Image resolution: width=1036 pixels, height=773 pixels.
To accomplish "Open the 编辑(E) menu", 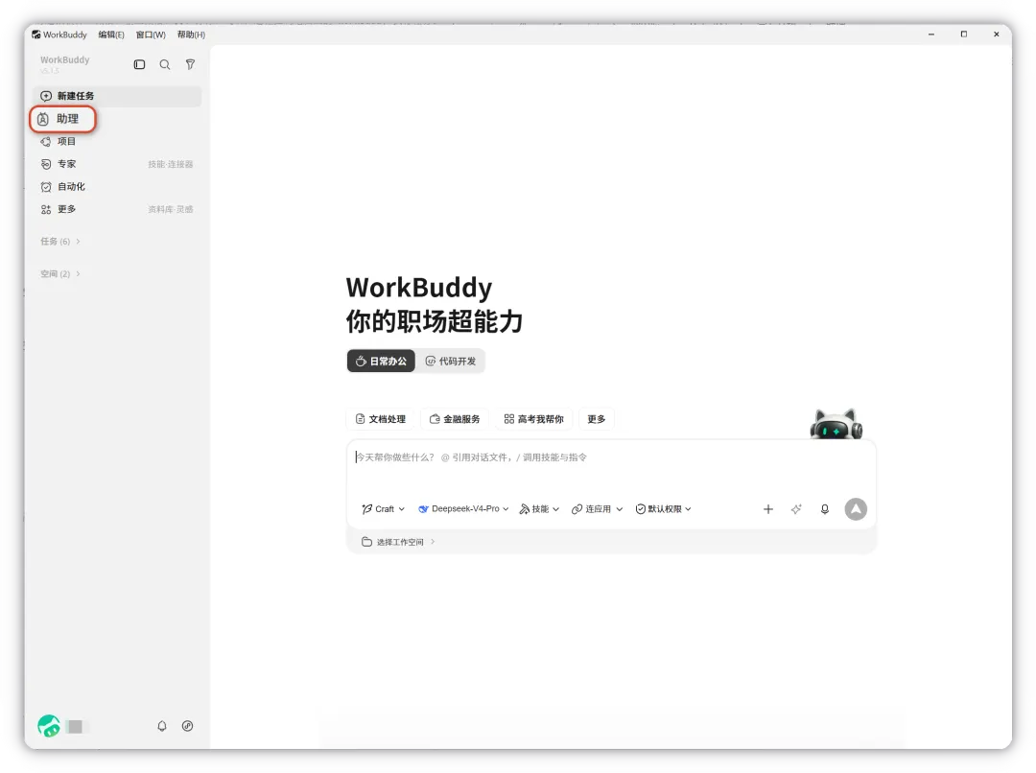I will pos(111,35).
